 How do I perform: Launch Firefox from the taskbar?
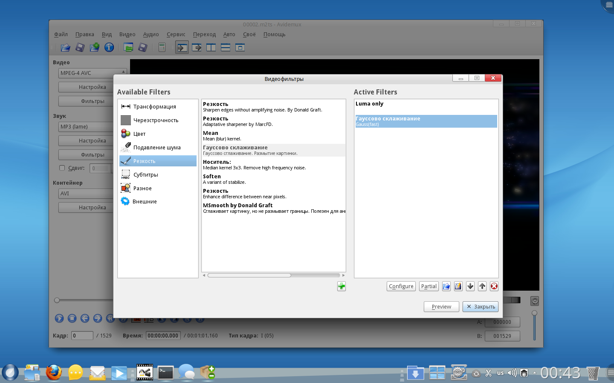coord(53,373)
